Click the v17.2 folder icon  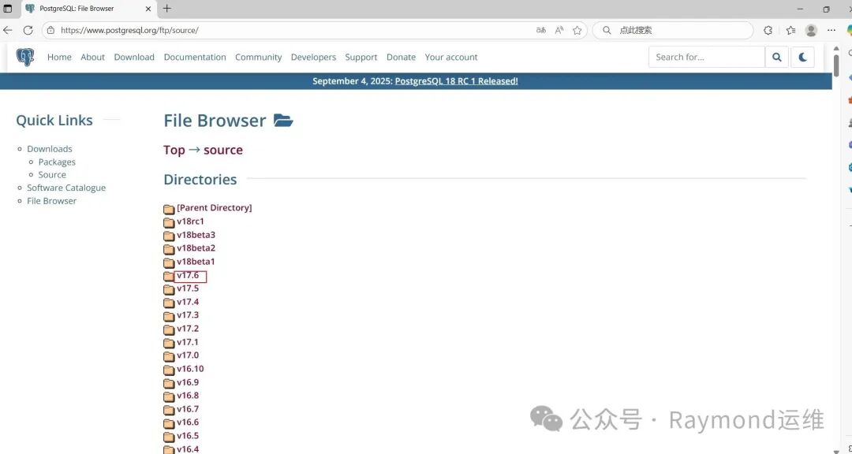pyautogui.click(x=169, y=329)
